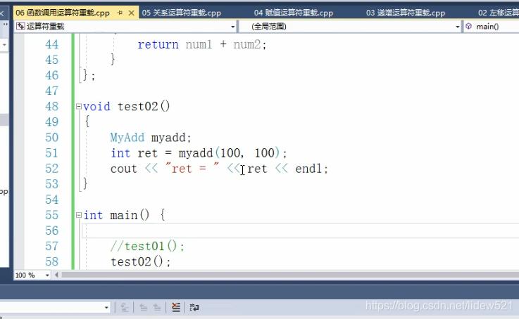Click the 'void' keyword on line 48

point(96,106)
